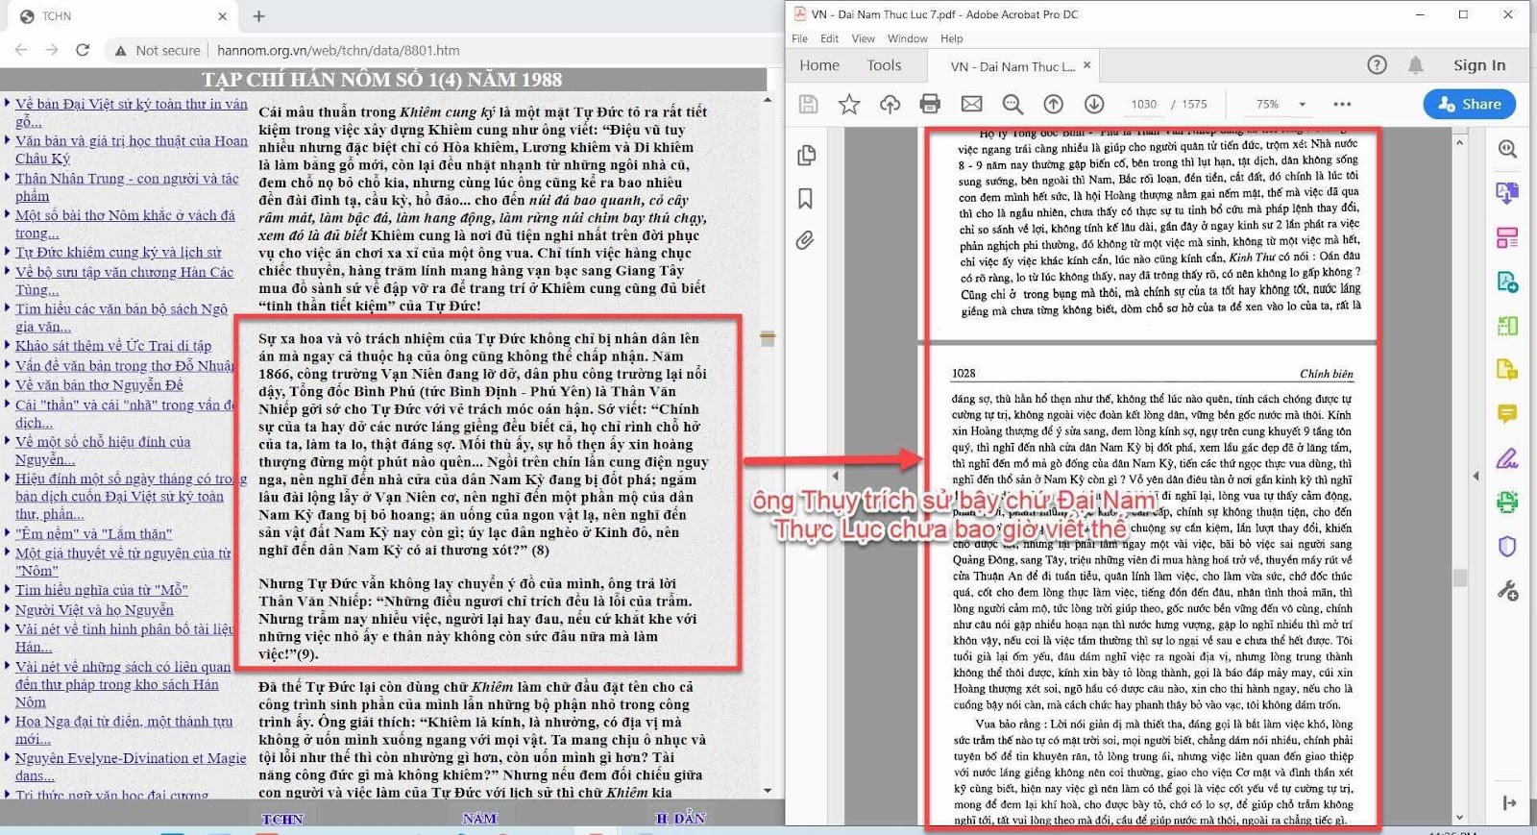Open the green printer-style tool in right pane
Viewport: 1537px width, 835px height.
(x=1507, y=502)
